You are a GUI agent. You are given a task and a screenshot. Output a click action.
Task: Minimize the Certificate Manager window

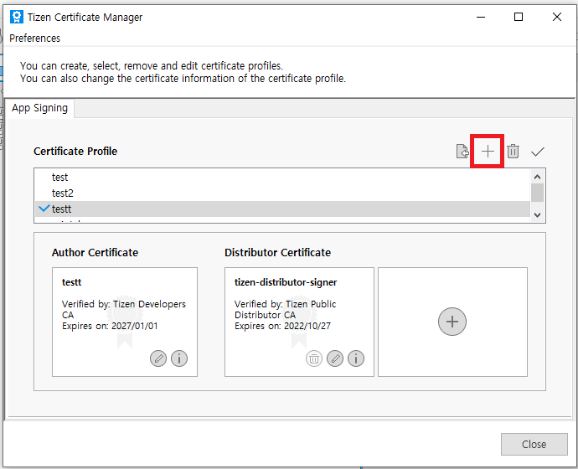tap(481, 17)
